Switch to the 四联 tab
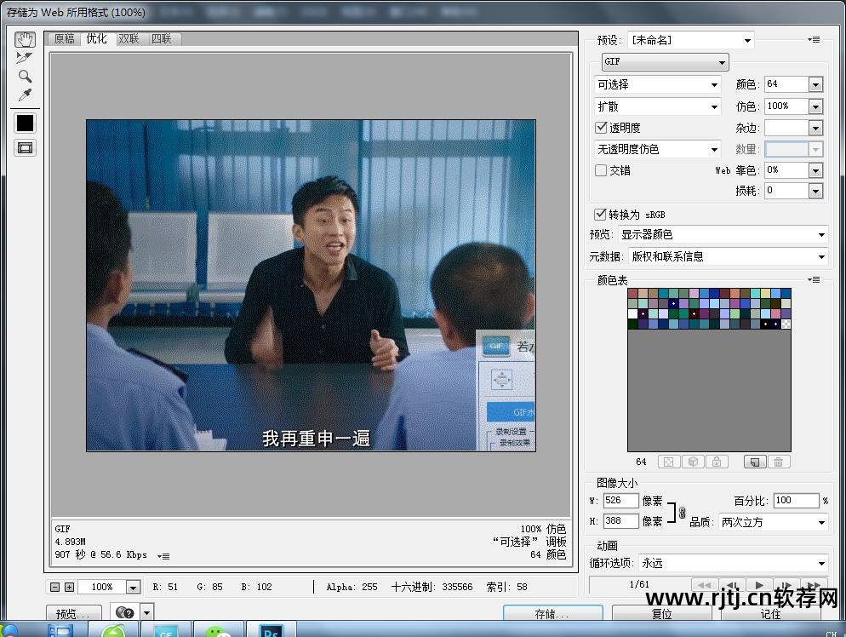Viewport: 846px width, 637px height. click(x=161, y=38)
